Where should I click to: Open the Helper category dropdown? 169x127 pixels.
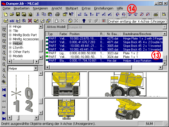36,69
